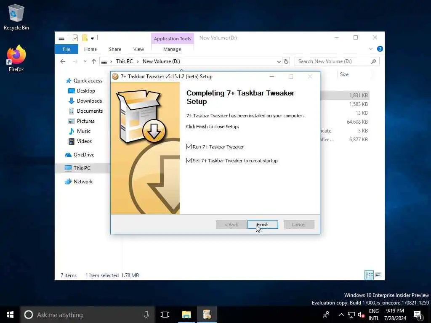Click the Cortana microphone icon

(146, 315)
